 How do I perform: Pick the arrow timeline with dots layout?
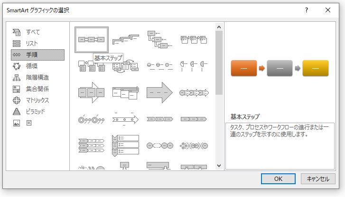126,119
